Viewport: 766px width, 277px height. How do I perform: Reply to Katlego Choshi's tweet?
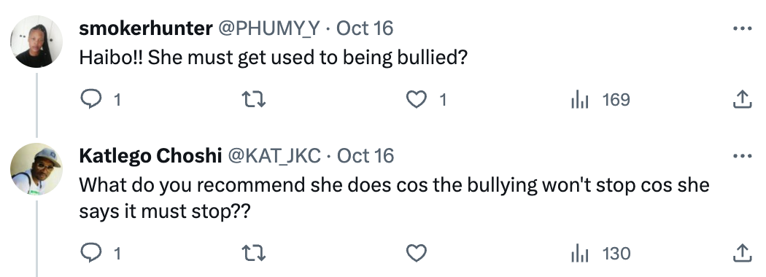pos(100,254)
